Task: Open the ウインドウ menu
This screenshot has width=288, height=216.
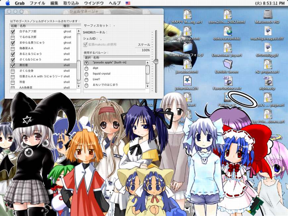Action: tap(94, 3)
